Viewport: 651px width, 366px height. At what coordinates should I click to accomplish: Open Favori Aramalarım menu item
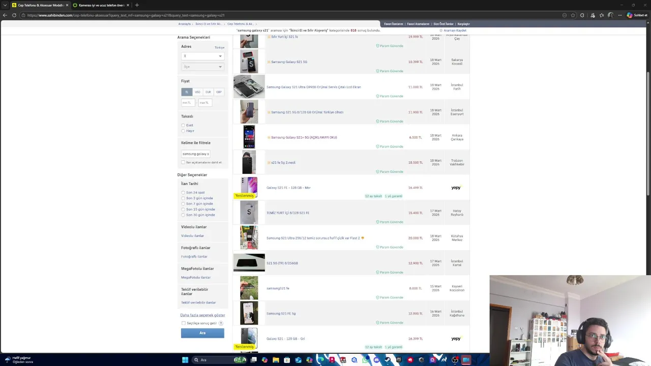click(418, 24)
